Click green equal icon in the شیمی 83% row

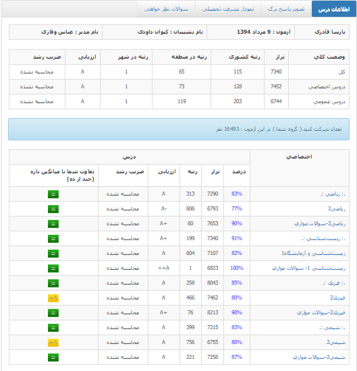click(53, 328)
